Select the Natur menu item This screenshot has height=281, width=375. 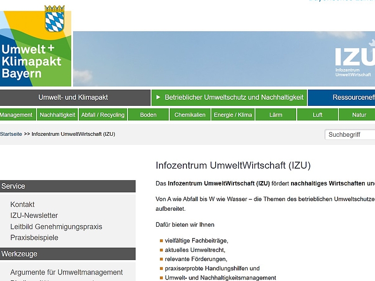[x=357, y=115]
